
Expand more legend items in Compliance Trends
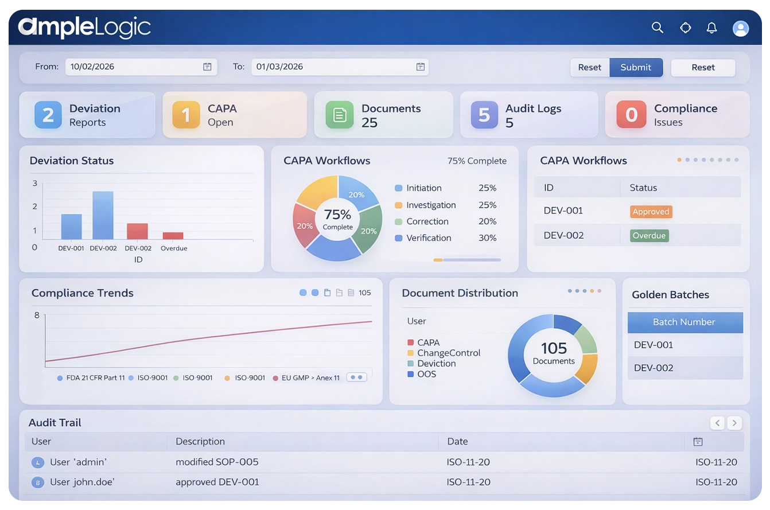point(356,377)
